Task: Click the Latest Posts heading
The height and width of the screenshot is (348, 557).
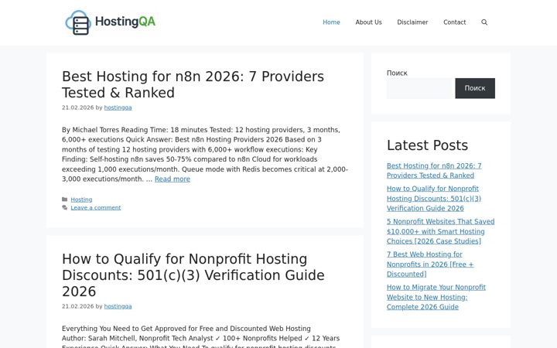Action: tap(427, 145)
